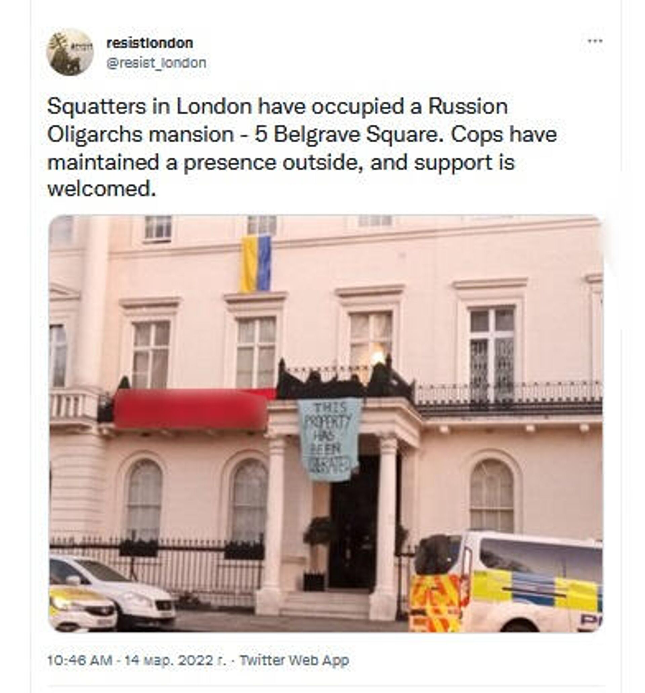Click the arched window right of porch
Viewport: 645px width, 693px height.
[x=492, y=496]
